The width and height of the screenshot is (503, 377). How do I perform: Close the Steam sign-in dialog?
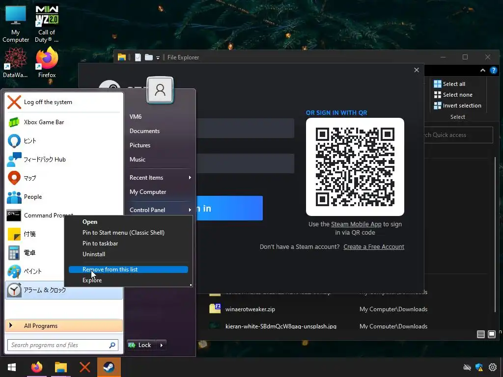point(417,70)
